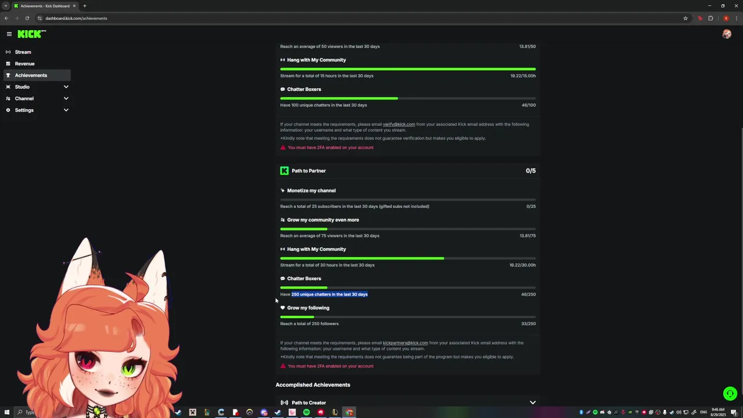This screenshot has height=418, width=743.
Task: Open the tab search dropdown arrow
Action: click(5, 6)
